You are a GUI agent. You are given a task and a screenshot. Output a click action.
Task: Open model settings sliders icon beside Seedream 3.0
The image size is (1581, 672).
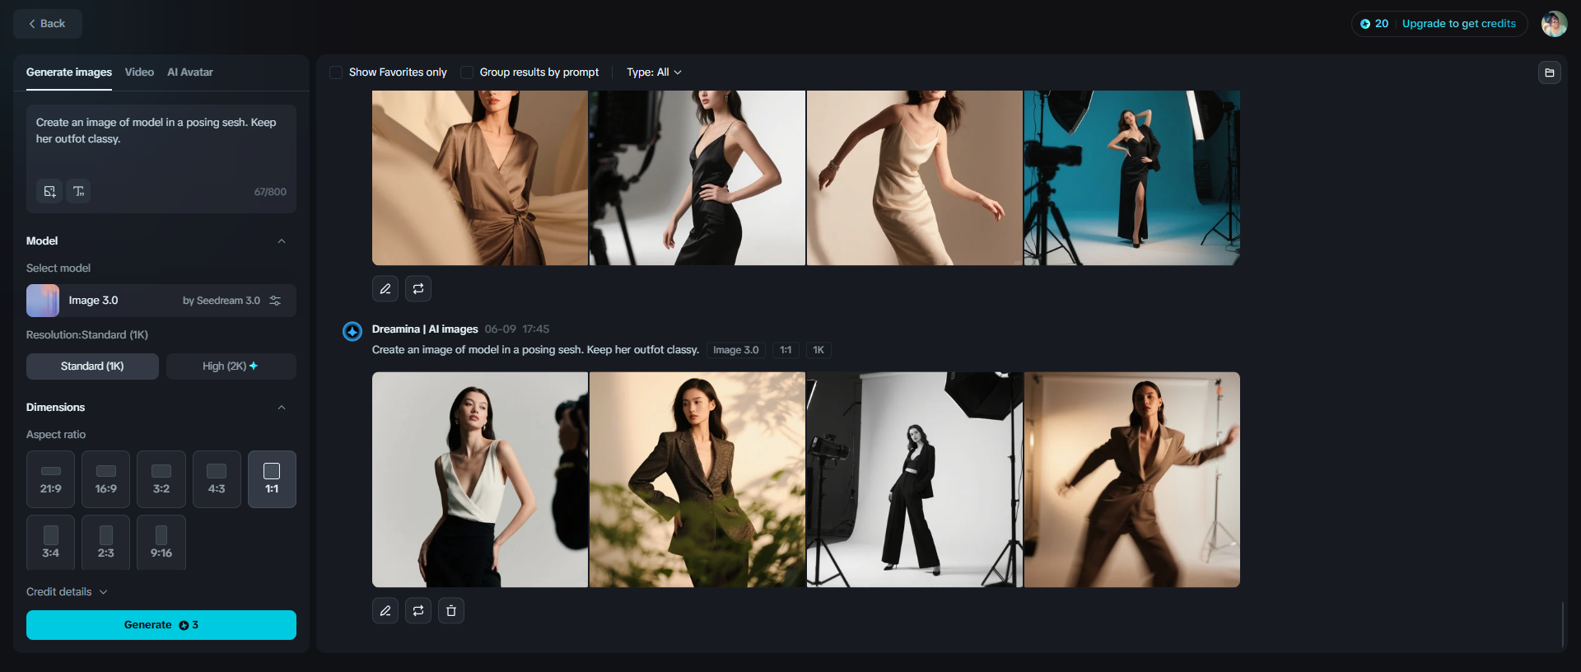point(275,301)
